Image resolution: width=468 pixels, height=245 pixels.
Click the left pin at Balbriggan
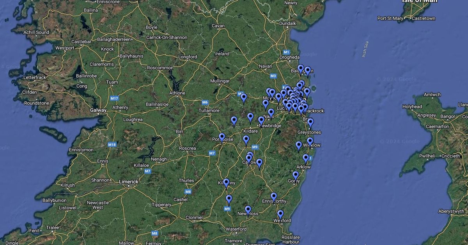coord(301,70)
